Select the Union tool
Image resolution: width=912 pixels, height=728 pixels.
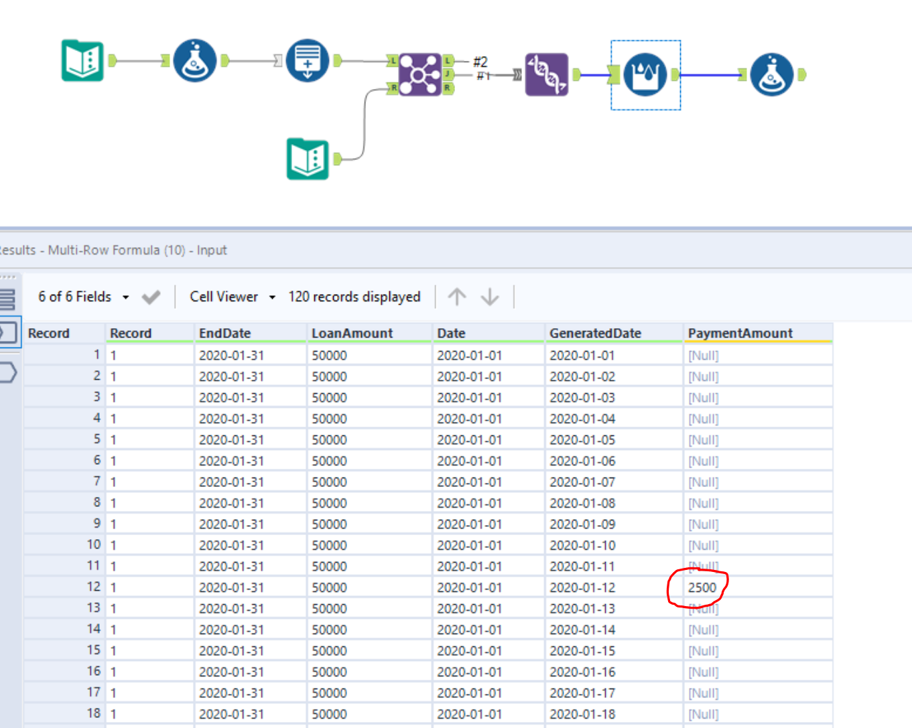coord(546,74)
